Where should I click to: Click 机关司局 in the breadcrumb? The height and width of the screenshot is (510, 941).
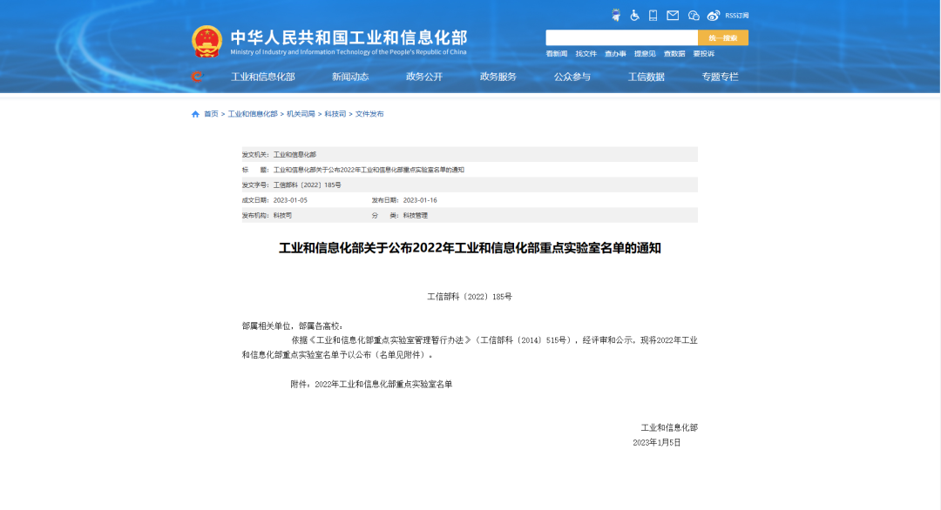click(301, 114)
